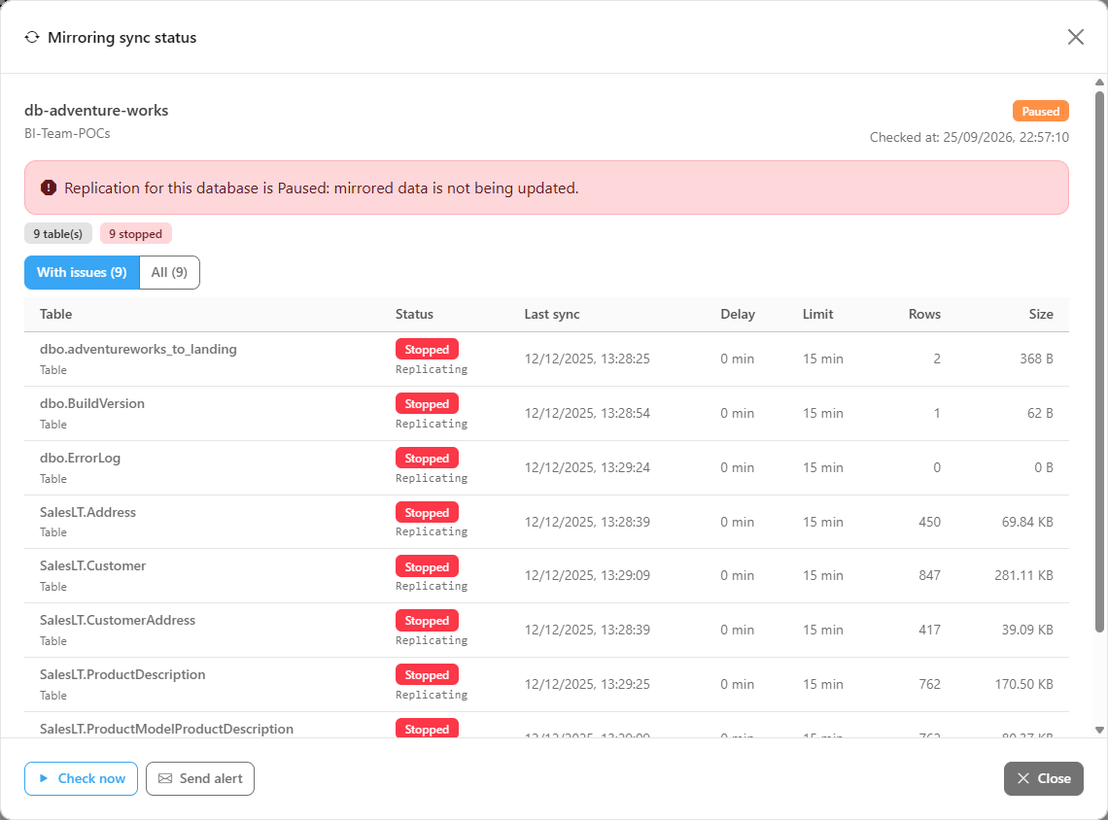
Task: Click the Stopped badge for SalesLT.Address
Action: point(427,513)
